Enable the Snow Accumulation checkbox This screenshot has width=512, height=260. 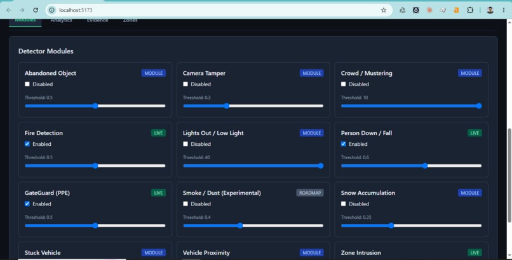(344, 204)
